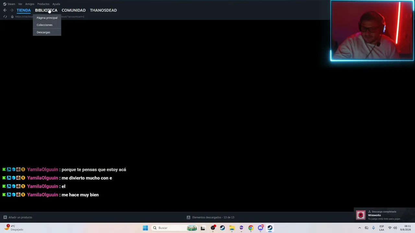Screen dimensions: 415x233
Task: Click the chat text 'porque te pensas que estoy acá'
Action: [x=94, y=170]
